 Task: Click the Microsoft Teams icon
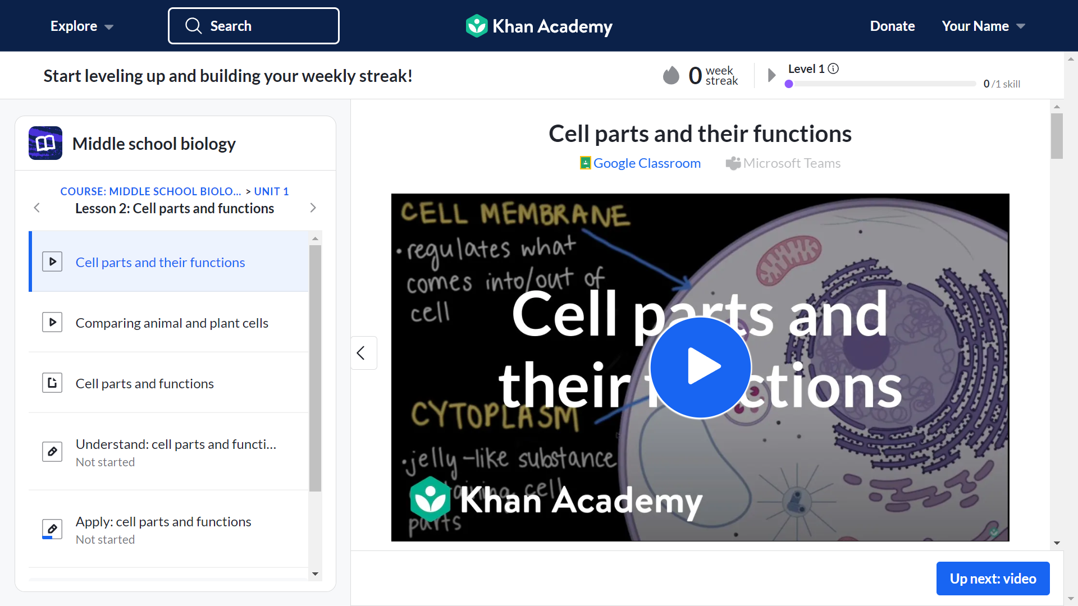click(733, 163)
